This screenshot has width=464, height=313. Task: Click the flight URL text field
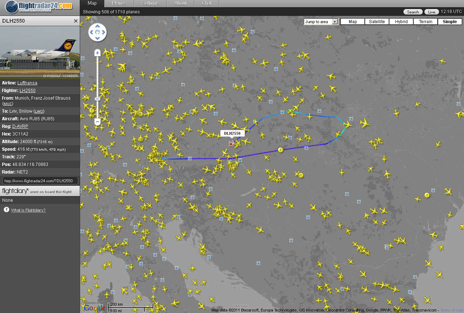[40, 181]
